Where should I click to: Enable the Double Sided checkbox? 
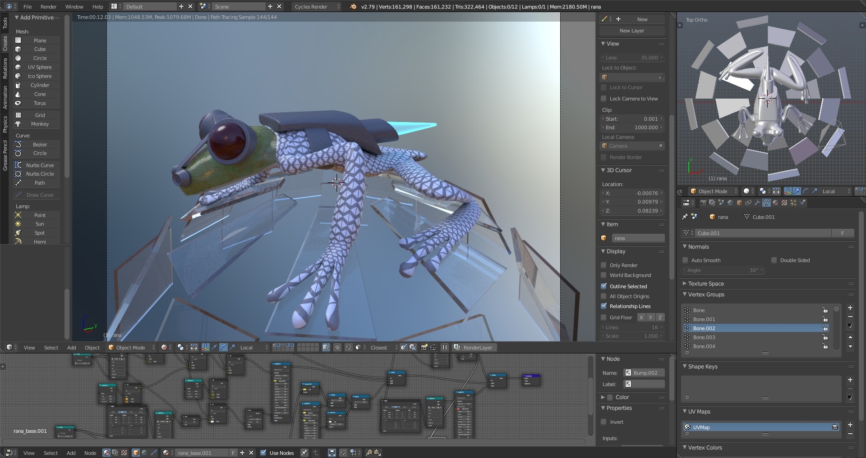774,260
